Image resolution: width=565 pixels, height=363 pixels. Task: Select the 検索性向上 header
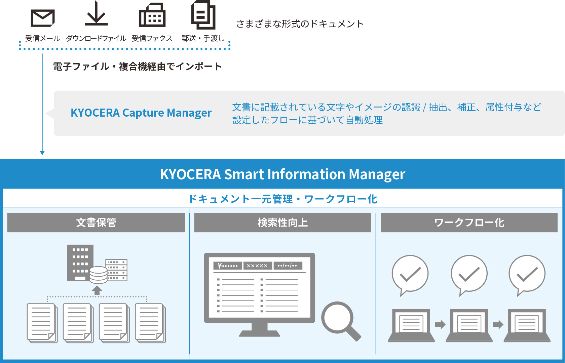(282, 223)
